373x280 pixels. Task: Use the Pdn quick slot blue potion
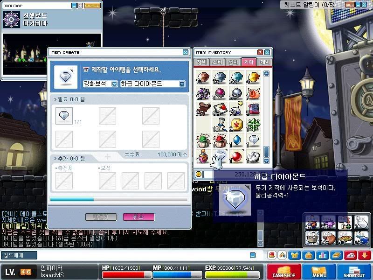361,238
